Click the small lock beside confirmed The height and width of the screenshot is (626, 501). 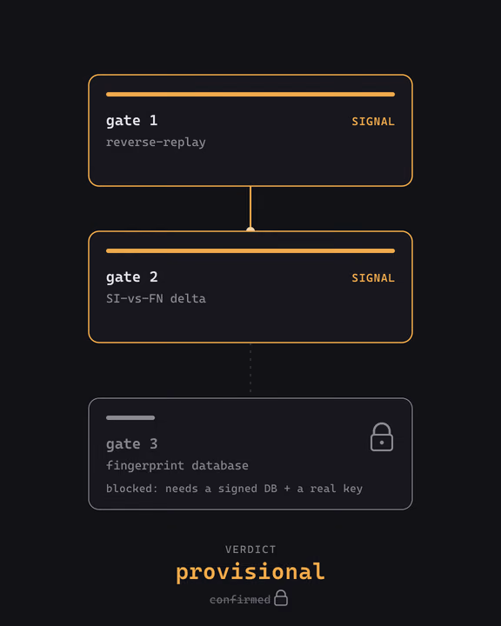coord(281,597)
